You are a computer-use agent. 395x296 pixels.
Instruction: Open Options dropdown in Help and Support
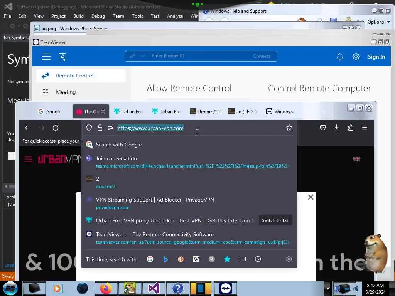click(379, 22)
